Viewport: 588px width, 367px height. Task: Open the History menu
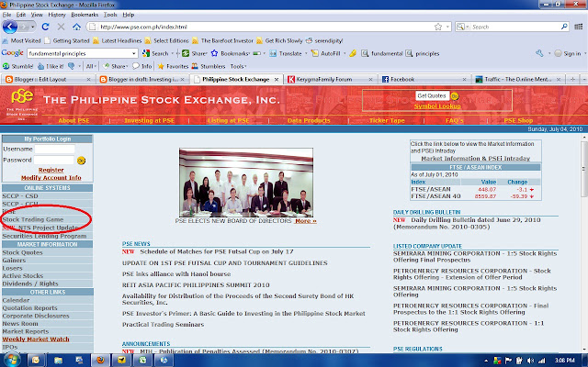coord(57,15)
